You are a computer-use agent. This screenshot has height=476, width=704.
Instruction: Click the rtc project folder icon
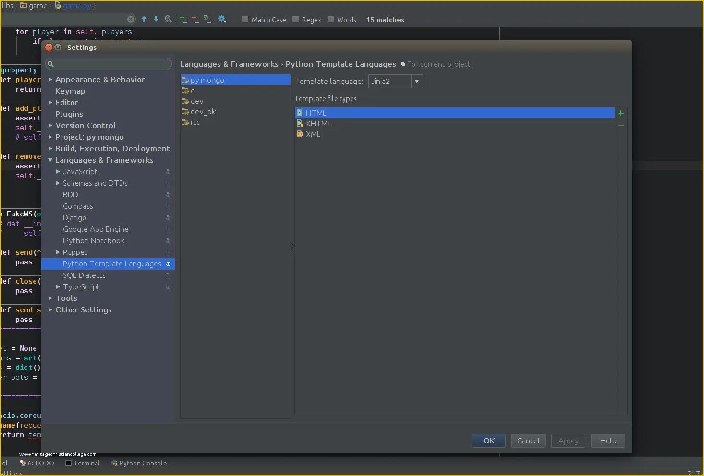pos(185,122)
